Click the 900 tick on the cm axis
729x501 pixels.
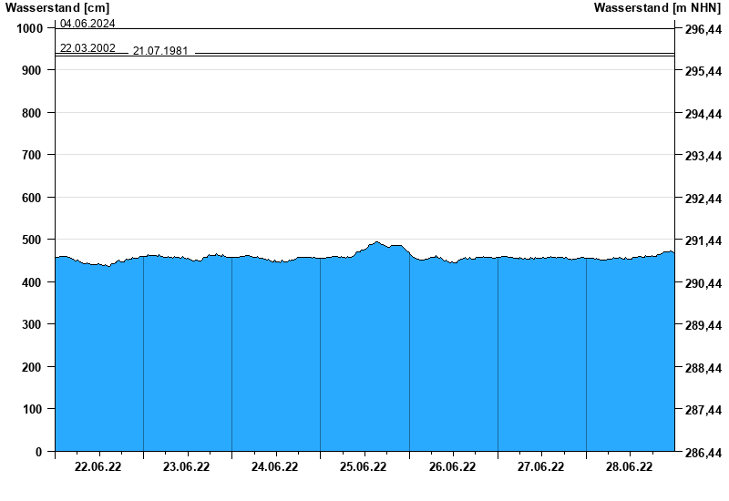click(33, 70)
